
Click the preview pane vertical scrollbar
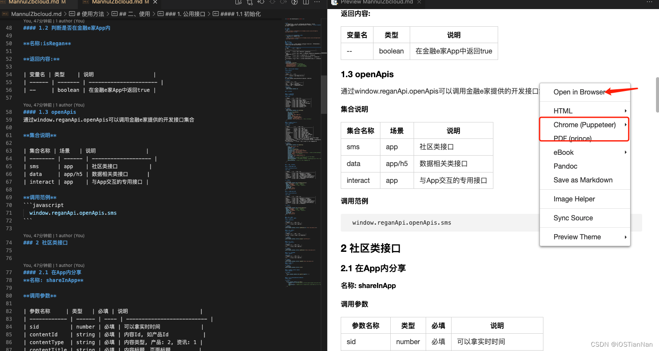coord(657,95)
